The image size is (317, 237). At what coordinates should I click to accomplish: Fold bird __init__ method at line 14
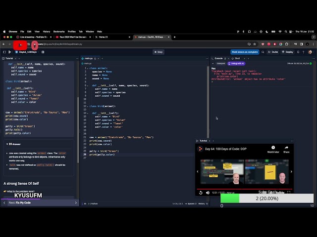(88, 113)
